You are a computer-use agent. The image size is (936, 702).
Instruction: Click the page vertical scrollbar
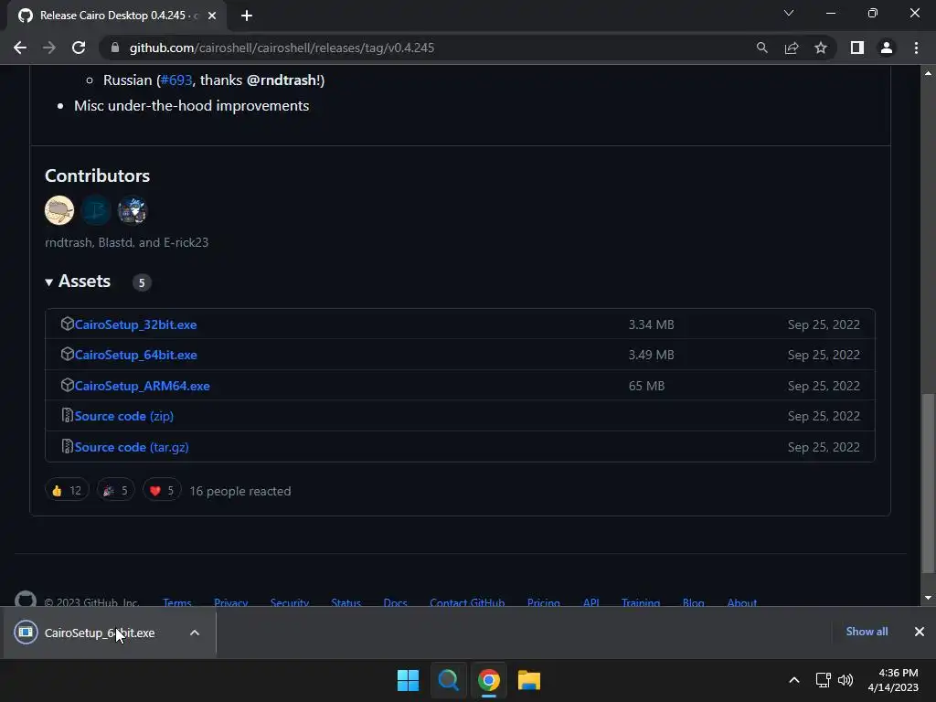(928, 484)
